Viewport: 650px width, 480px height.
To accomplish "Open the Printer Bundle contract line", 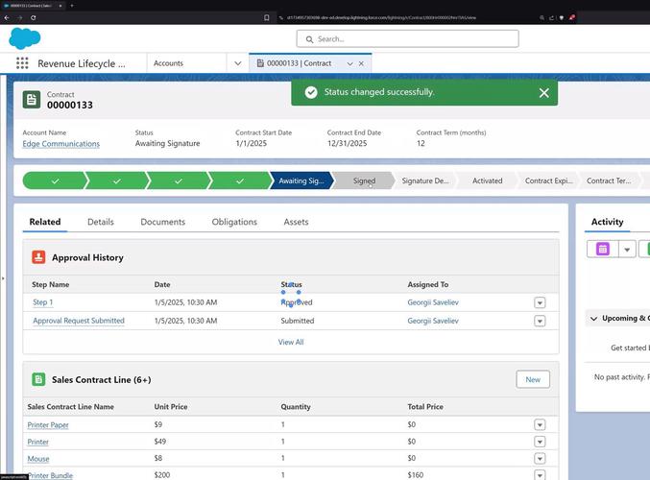I will click(50, 475).
